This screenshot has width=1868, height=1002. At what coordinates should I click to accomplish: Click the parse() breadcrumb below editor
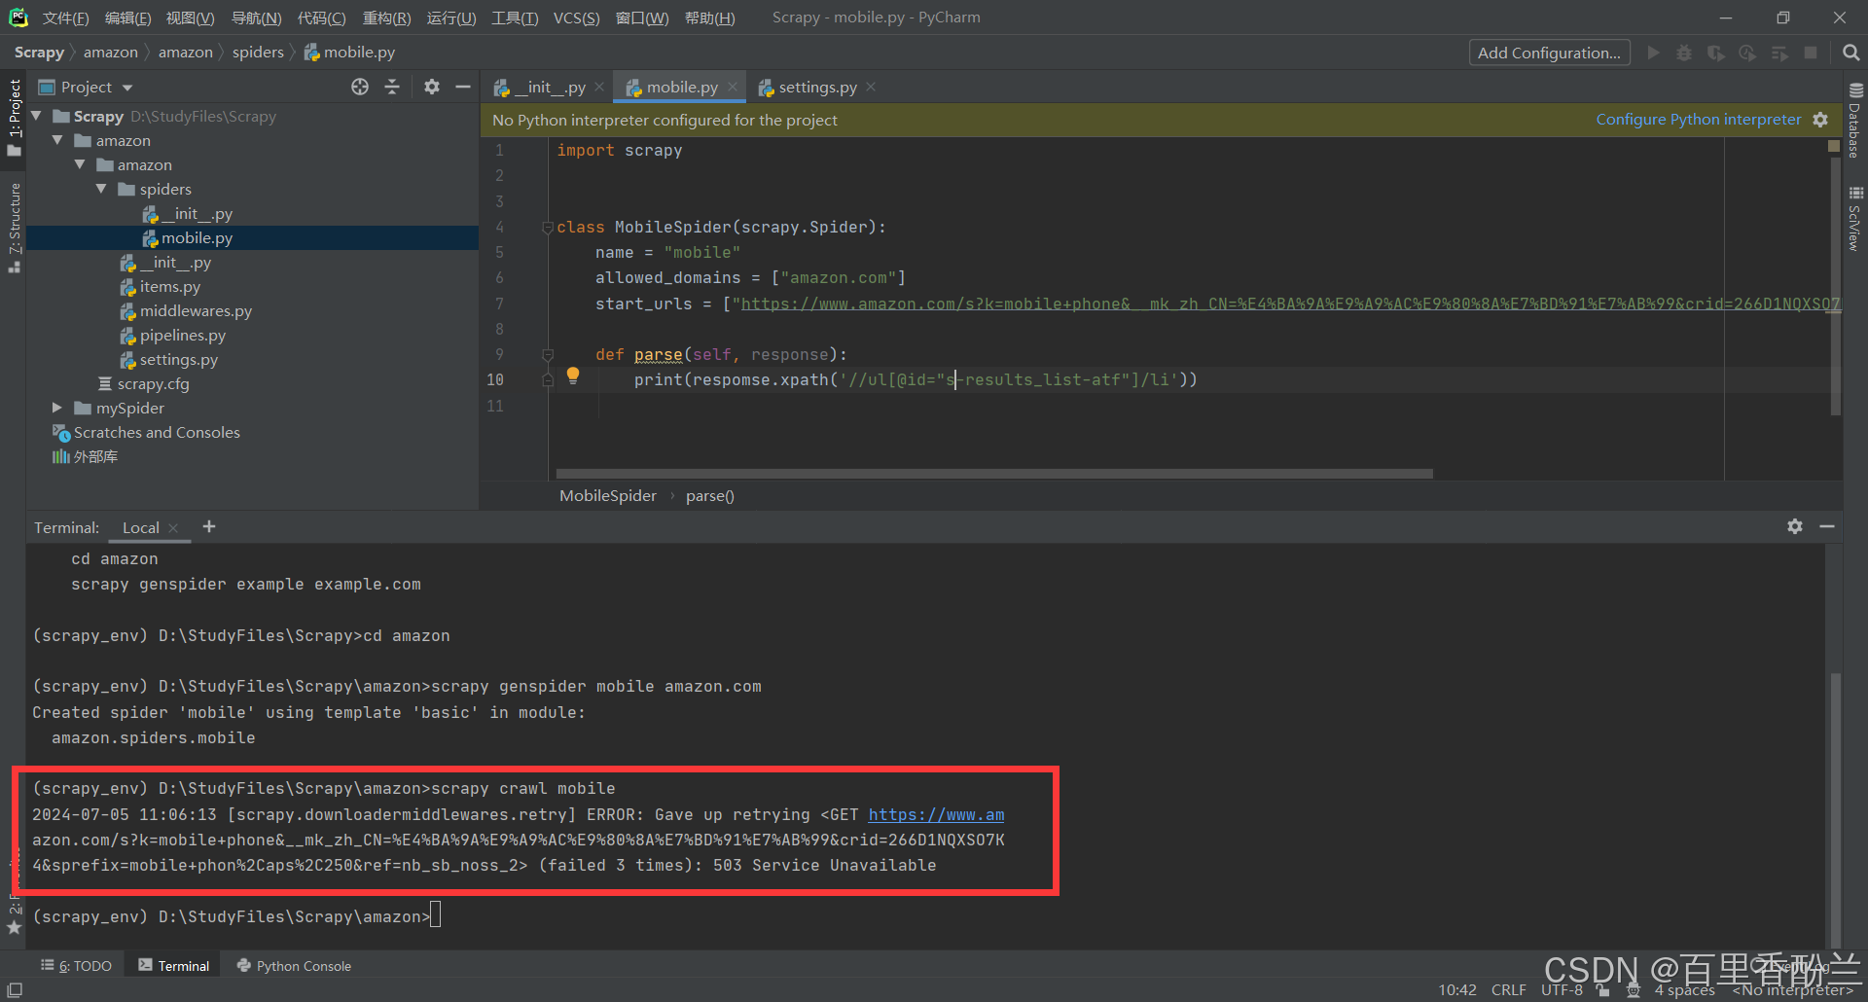(x=710, y=495)
